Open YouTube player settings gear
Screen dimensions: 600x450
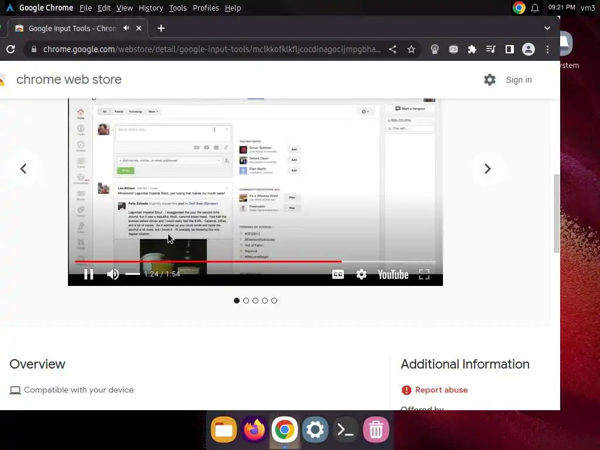362,274
